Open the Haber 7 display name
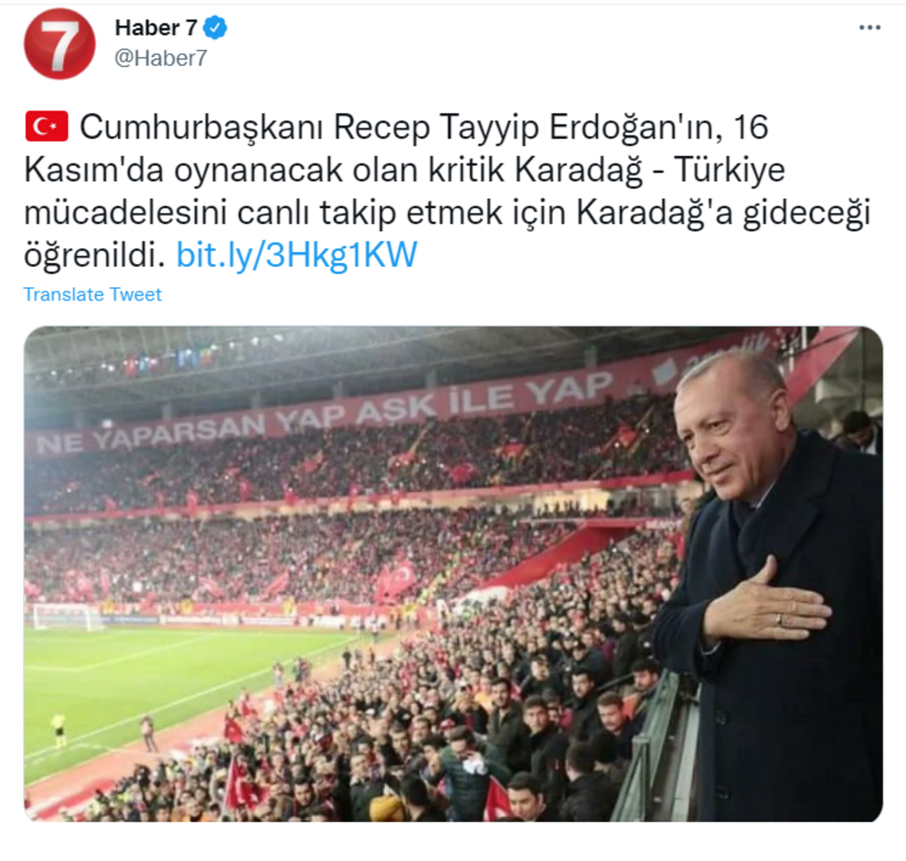 156,28
